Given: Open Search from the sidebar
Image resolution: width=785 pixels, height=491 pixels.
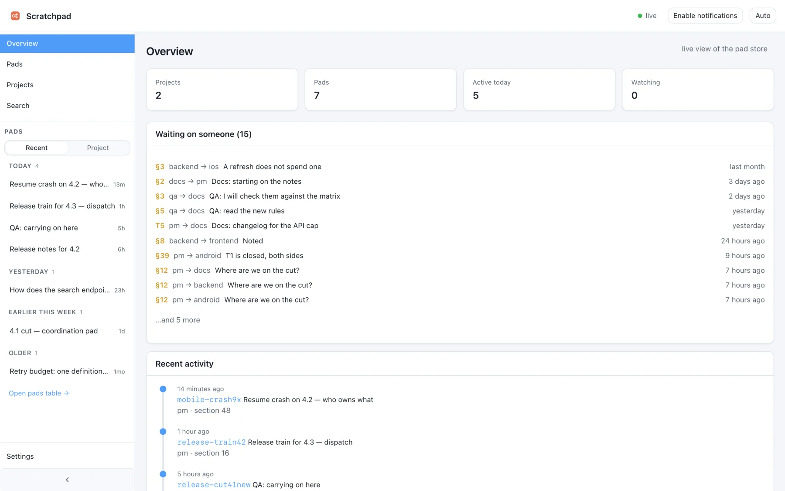Looking at the screenshot, I should (67, 106).
